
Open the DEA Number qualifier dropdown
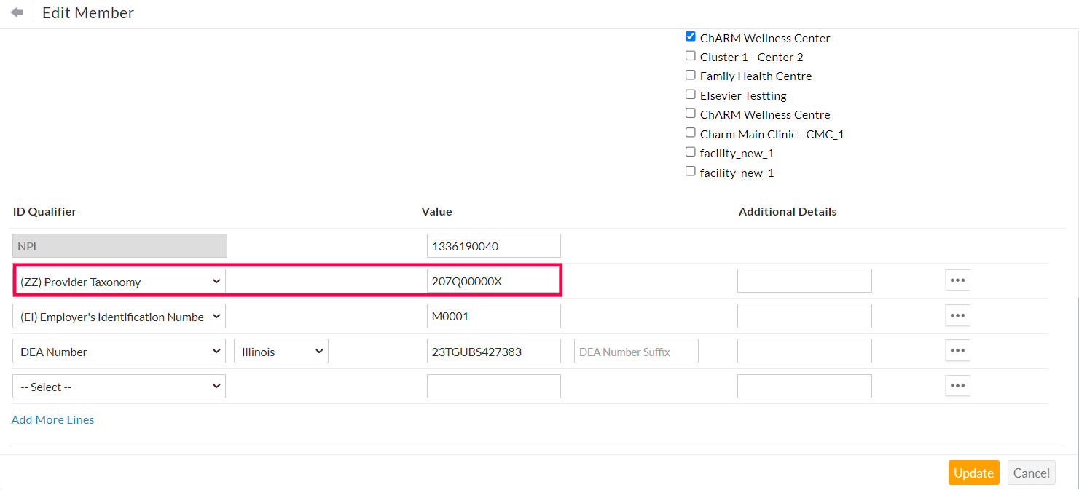coord(119,352)
